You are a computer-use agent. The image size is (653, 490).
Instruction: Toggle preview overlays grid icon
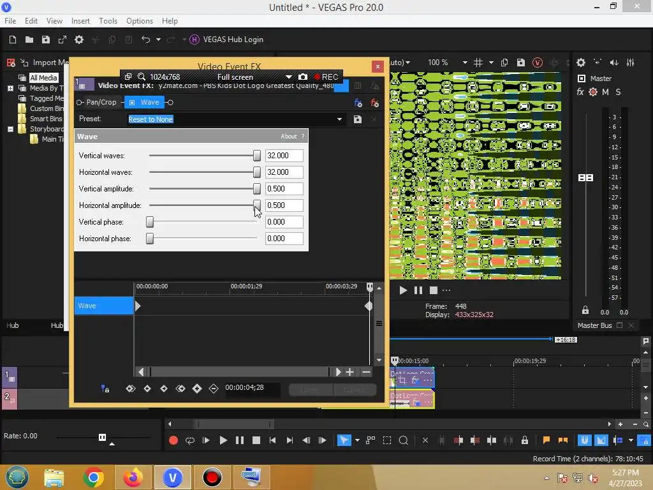(478, 63)
